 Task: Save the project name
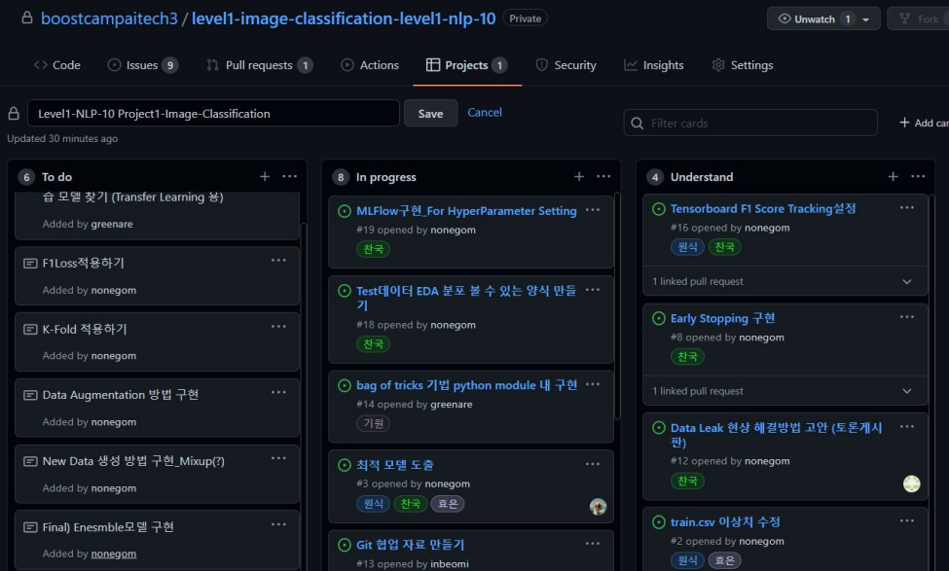430,113
